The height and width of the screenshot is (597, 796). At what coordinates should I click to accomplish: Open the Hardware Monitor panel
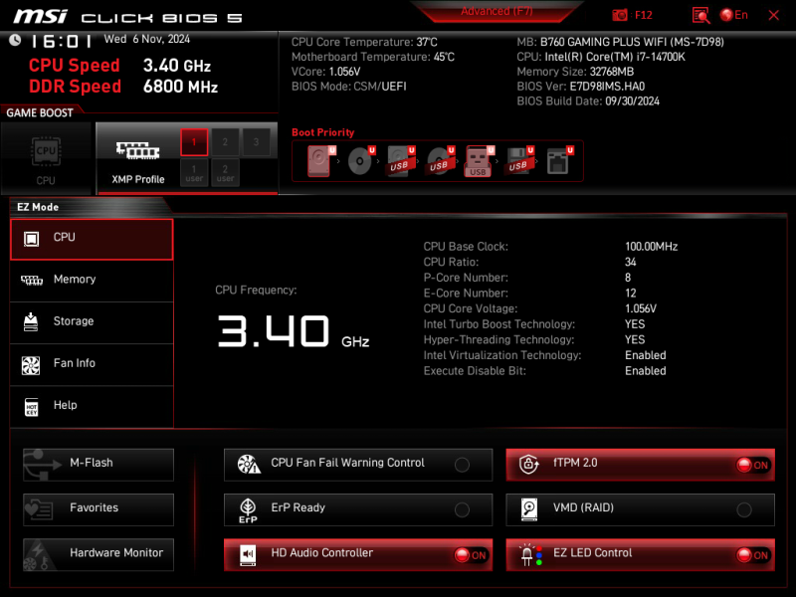(x=98, y=554)
